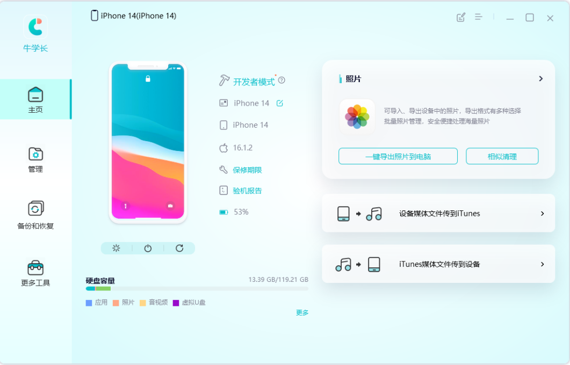Open the feedback edit icon in title bar
The height and width of the screenshot is (365, 570).
[461, 17]
